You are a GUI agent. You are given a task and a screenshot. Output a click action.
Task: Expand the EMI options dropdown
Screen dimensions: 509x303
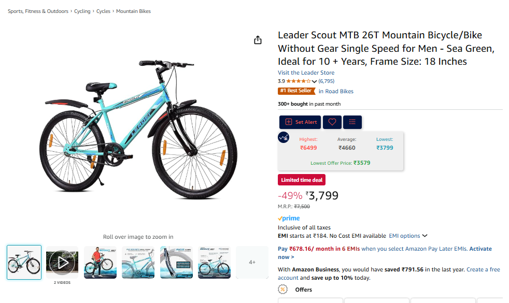(408, 236)
